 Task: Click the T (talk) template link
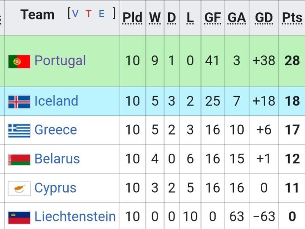tap(89, 14)
